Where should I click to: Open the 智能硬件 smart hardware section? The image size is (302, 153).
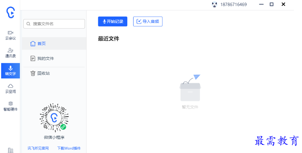click(x=10, y=106)
